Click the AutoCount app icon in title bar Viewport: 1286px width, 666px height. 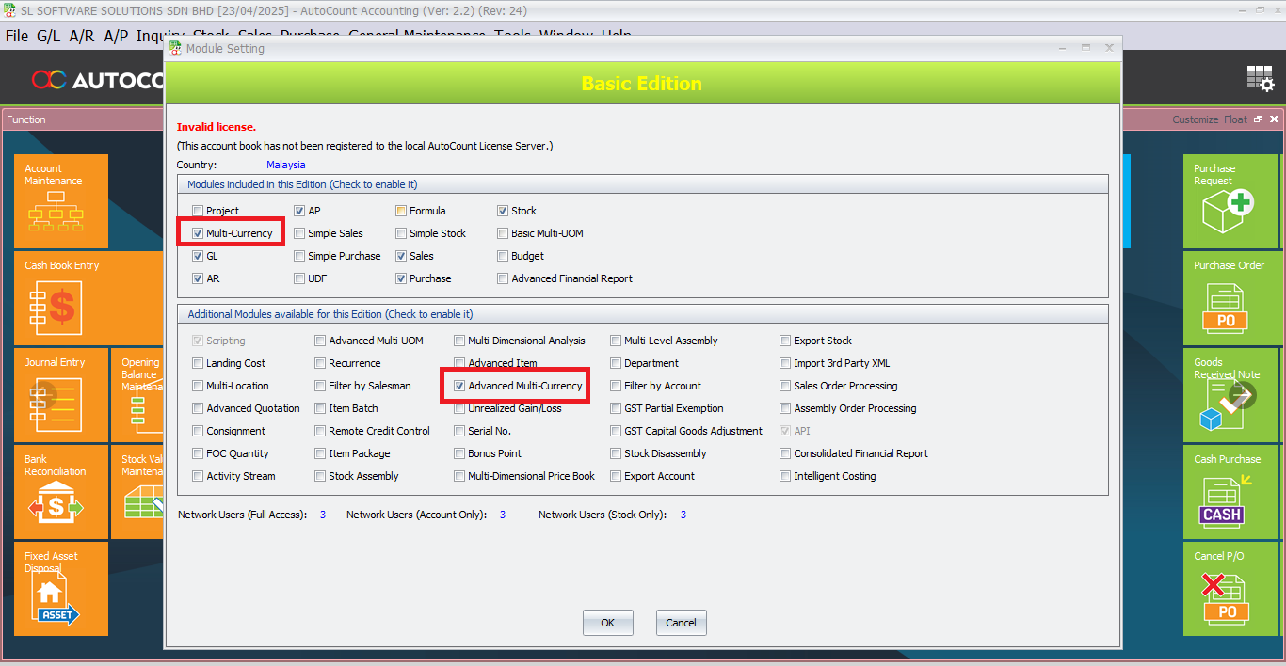pos(8,9)
